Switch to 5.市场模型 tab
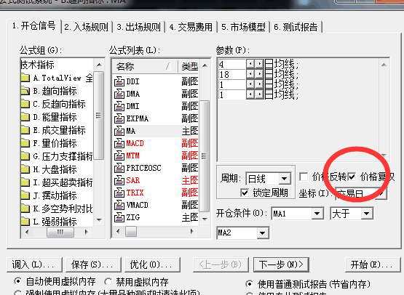Screen dimensions: 404x295 tap(243, 27)
